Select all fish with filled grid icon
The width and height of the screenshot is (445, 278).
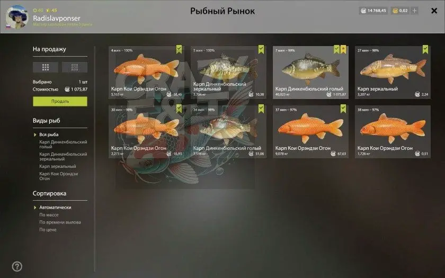pos(46,67)
